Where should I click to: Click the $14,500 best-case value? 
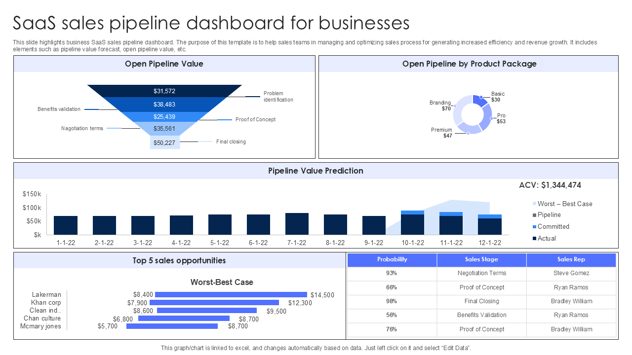[322, 295]
